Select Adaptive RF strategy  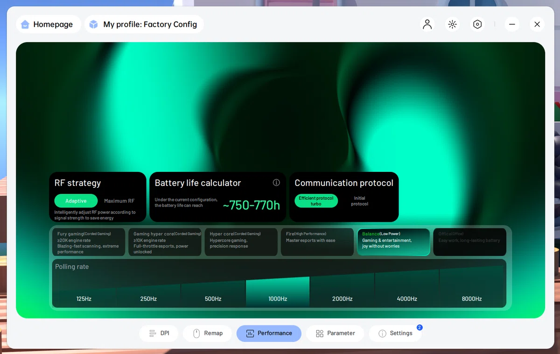[76, 201]
